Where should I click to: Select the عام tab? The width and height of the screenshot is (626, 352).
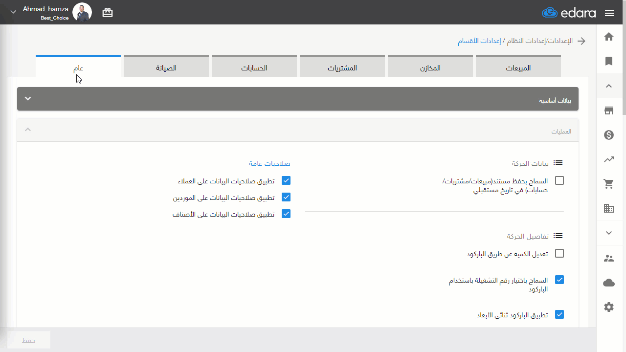click(x=78, y=67)
